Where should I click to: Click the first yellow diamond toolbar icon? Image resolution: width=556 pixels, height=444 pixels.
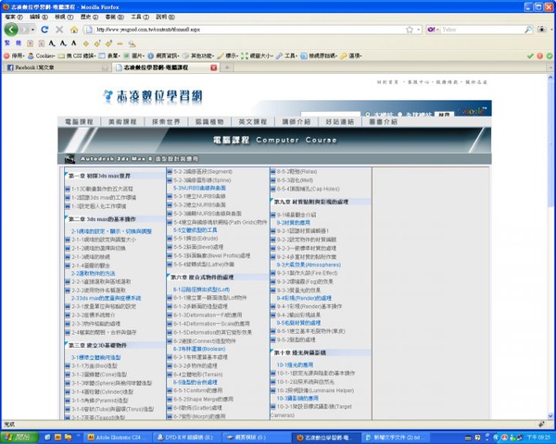86,43
